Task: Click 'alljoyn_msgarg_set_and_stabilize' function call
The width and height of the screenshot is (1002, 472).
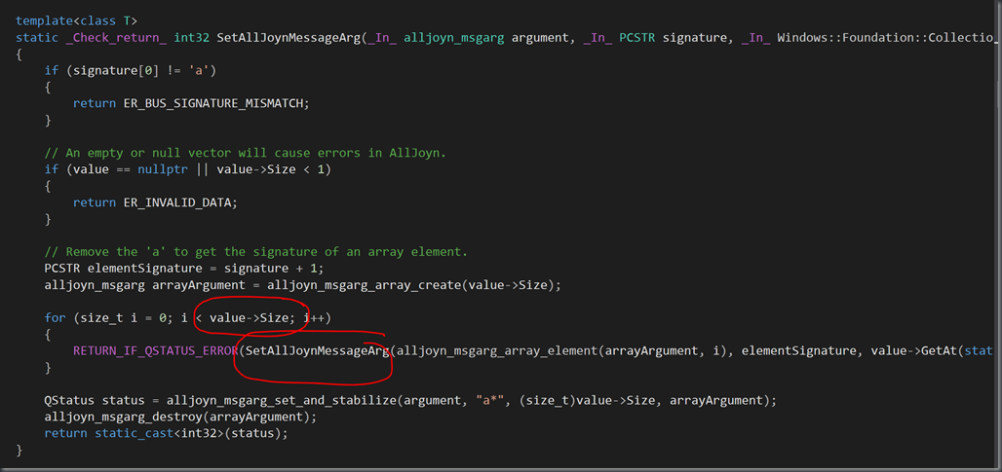Action: pos(280,401)
